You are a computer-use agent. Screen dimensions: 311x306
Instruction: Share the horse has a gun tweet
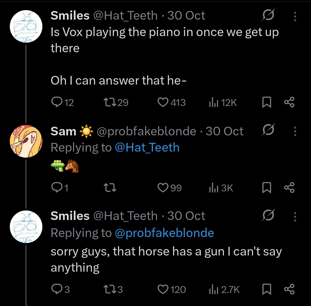pyautogui.click(x=289, y=289)
